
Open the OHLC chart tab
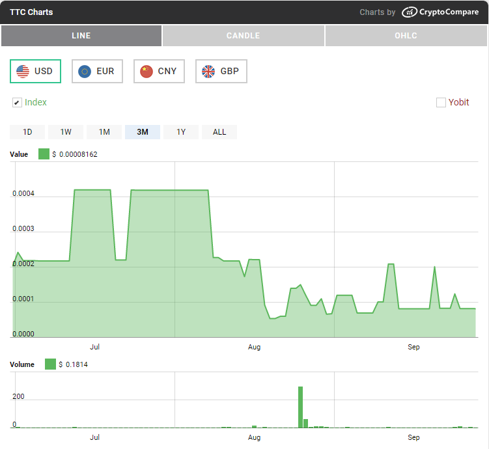[x=406, y=36]
